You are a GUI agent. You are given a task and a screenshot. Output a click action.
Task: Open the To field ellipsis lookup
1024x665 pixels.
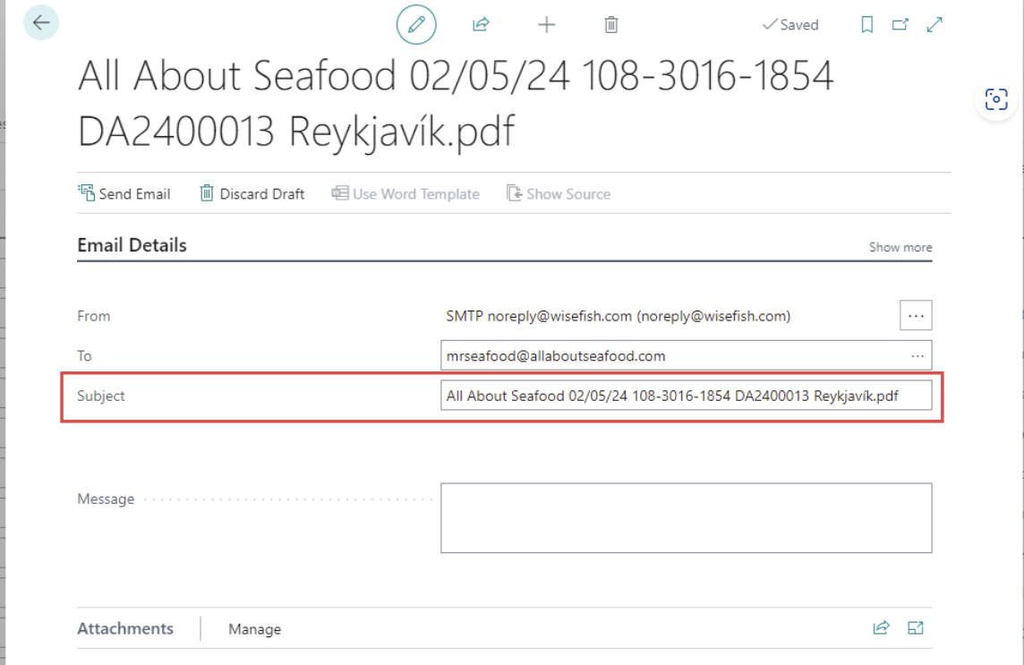pyautogui.click(x=917, y=356)
